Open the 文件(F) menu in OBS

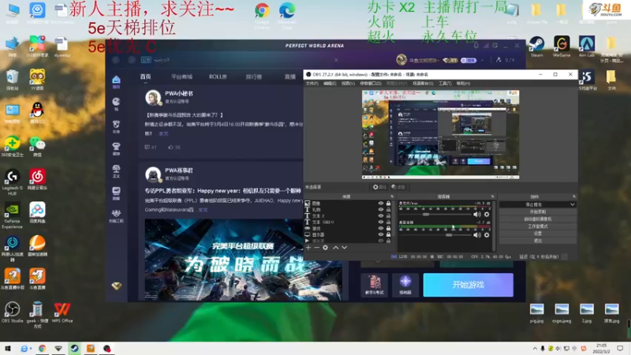pos(312,84)
